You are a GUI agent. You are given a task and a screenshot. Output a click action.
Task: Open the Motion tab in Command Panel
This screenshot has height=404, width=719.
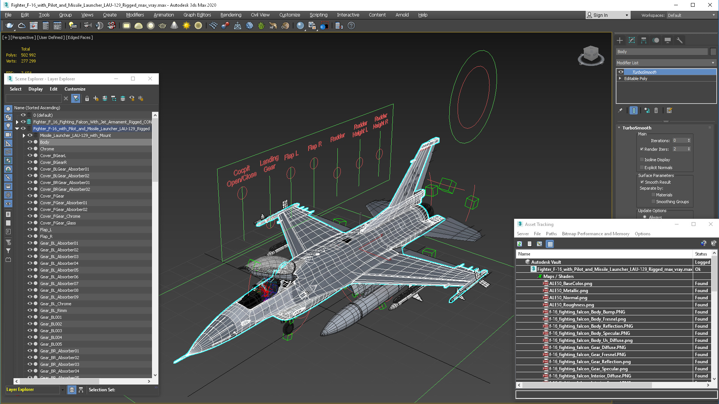pyautogui.click(x=656, y=40)
